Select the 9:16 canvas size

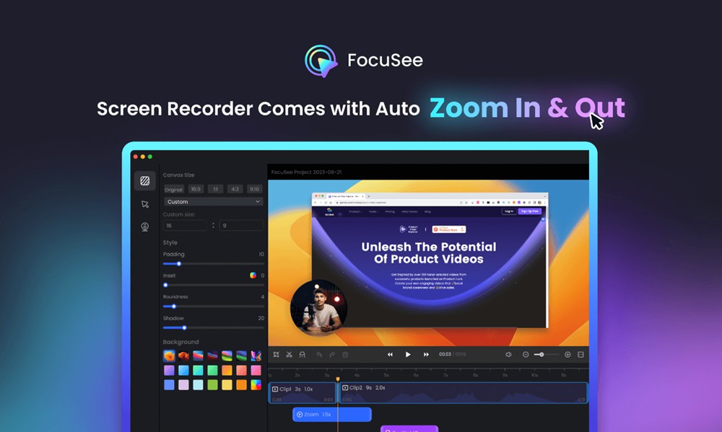pyautogui.click(x=254, y=189)
